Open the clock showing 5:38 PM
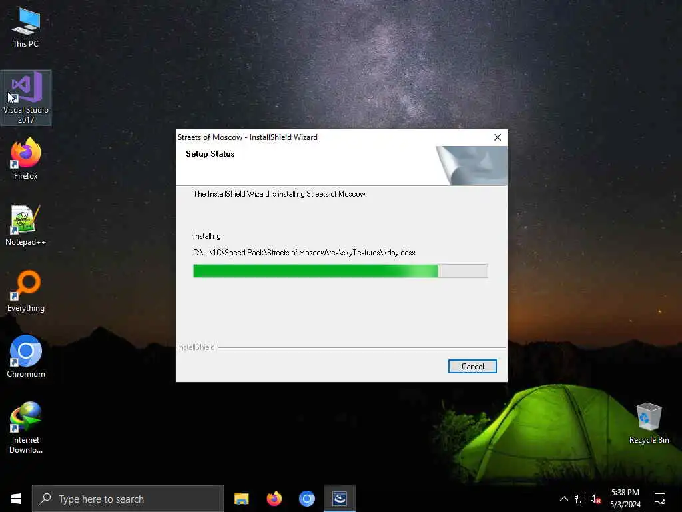This screenshot has width=682, height=512. 625,499
